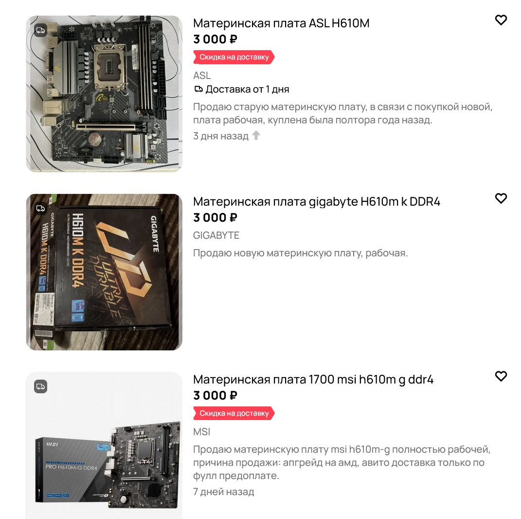Click truck icon beside Доставка от 1 дня
Viewport: 521px width, 519px height.
click(198, 89)
